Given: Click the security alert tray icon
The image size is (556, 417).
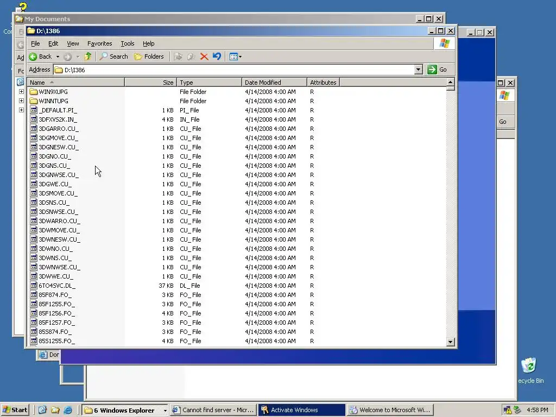Looking at the screenshot, I should pos(508,410).
